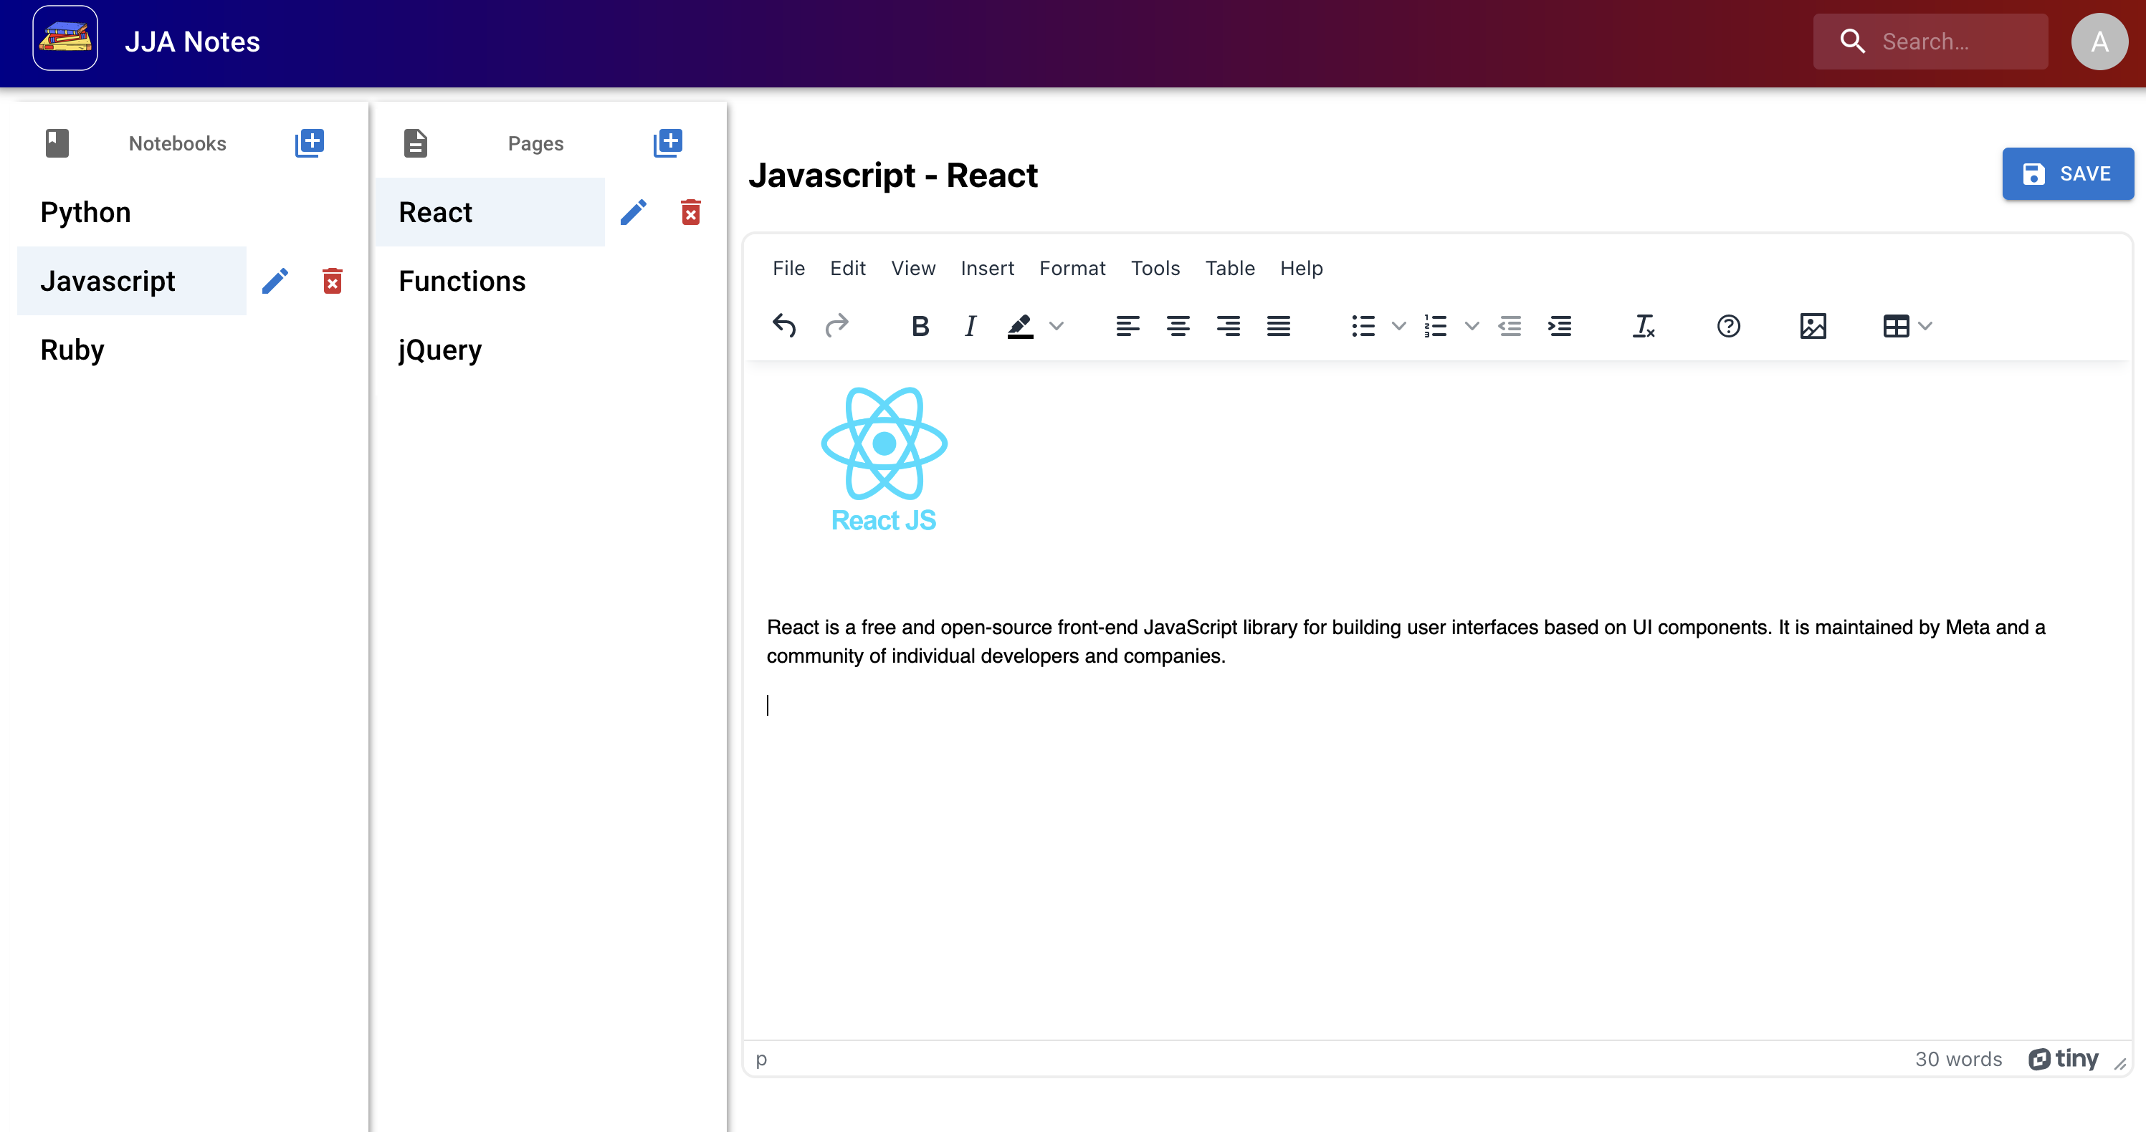
Task: Open the user avatar menu
Action: [2099, 41]
